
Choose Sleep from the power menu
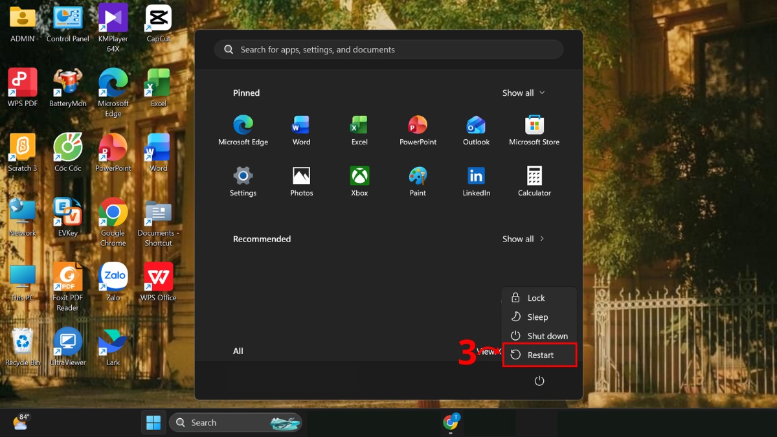[x=539, y=317]
